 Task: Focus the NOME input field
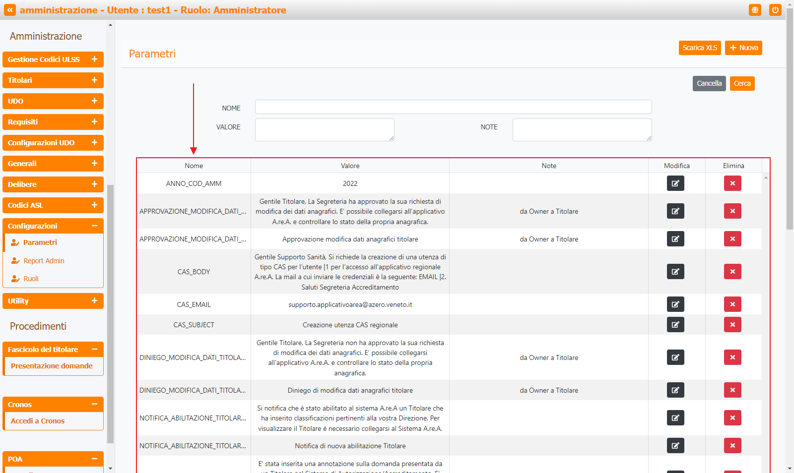pyautogui.click(x=453, y=107)
